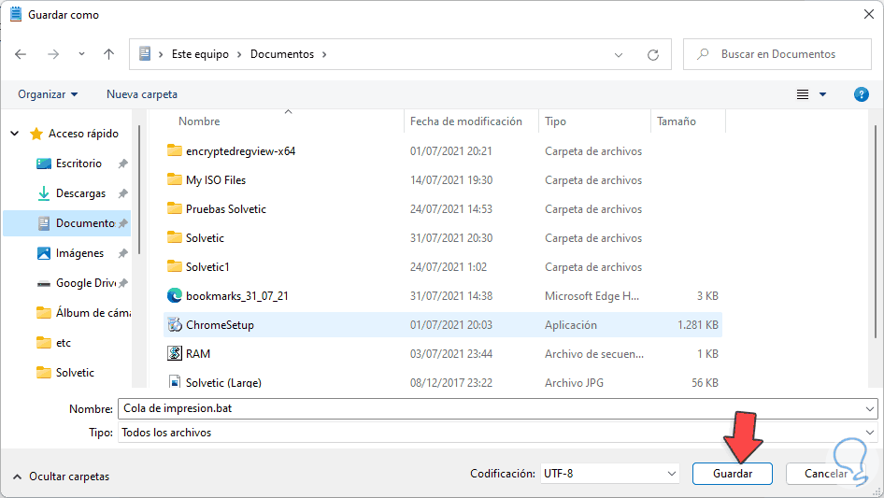Click the back navigation arrow

tap(21, 54)
